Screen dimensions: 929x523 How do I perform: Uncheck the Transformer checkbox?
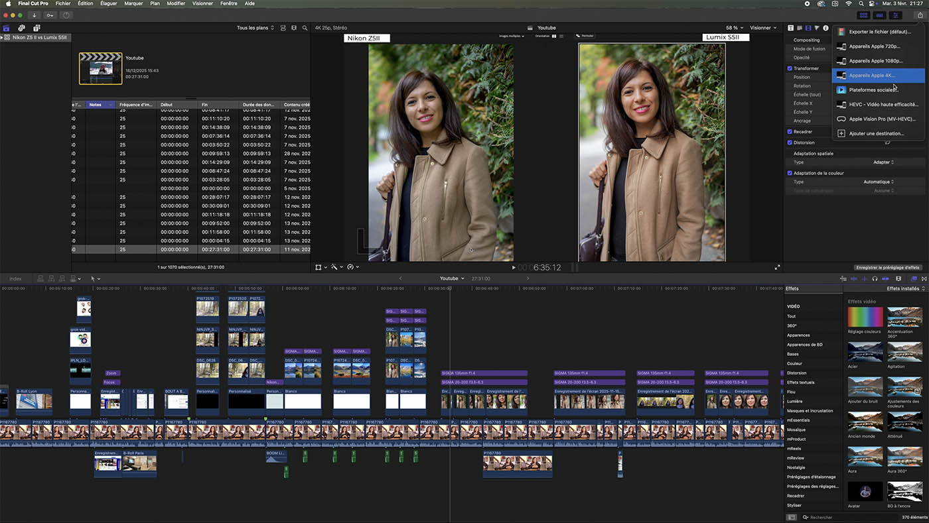pyautogui.click(x=790, y=68)
